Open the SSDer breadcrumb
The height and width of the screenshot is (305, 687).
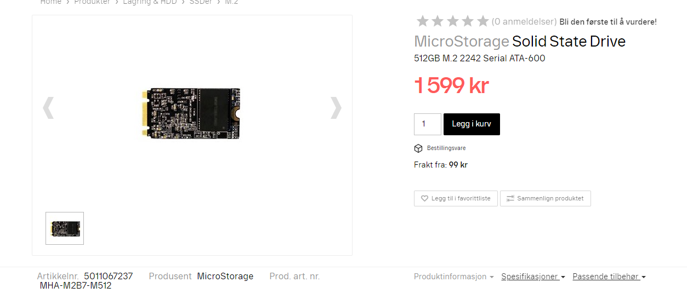tap(201, 2)
